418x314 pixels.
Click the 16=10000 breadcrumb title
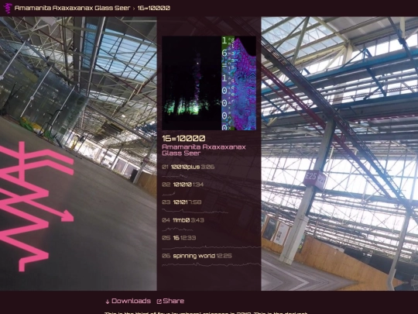coord(153,8)
